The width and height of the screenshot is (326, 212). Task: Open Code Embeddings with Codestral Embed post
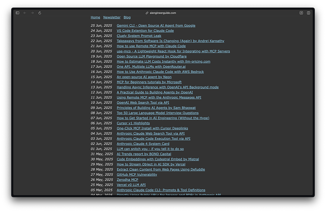coord(158,159)
